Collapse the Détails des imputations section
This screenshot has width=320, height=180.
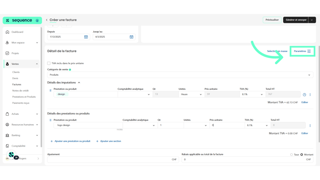(x=79, y=83)
